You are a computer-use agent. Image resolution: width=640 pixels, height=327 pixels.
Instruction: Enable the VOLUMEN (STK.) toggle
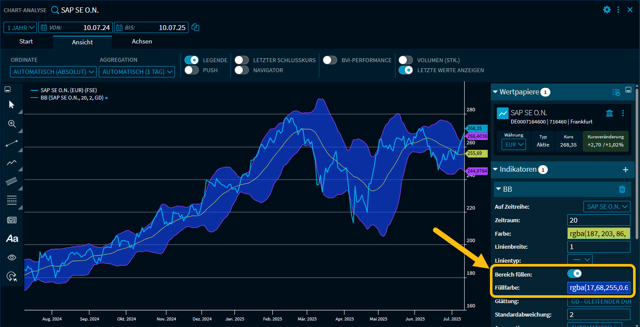tap(405, 60)
